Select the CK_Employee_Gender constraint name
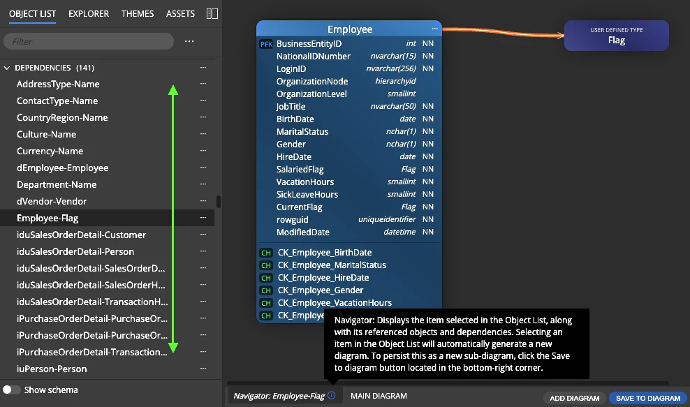The width and height of the screenshot is (690, 407). click(321, 290)
